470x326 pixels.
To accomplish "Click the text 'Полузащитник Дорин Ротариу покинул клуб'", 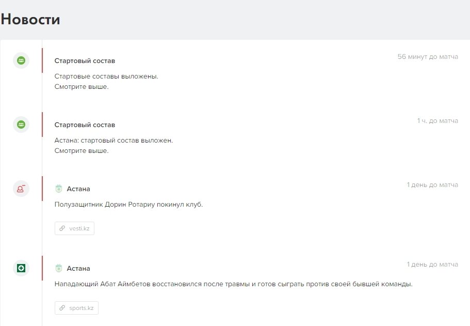I will [x=128, y=205].
